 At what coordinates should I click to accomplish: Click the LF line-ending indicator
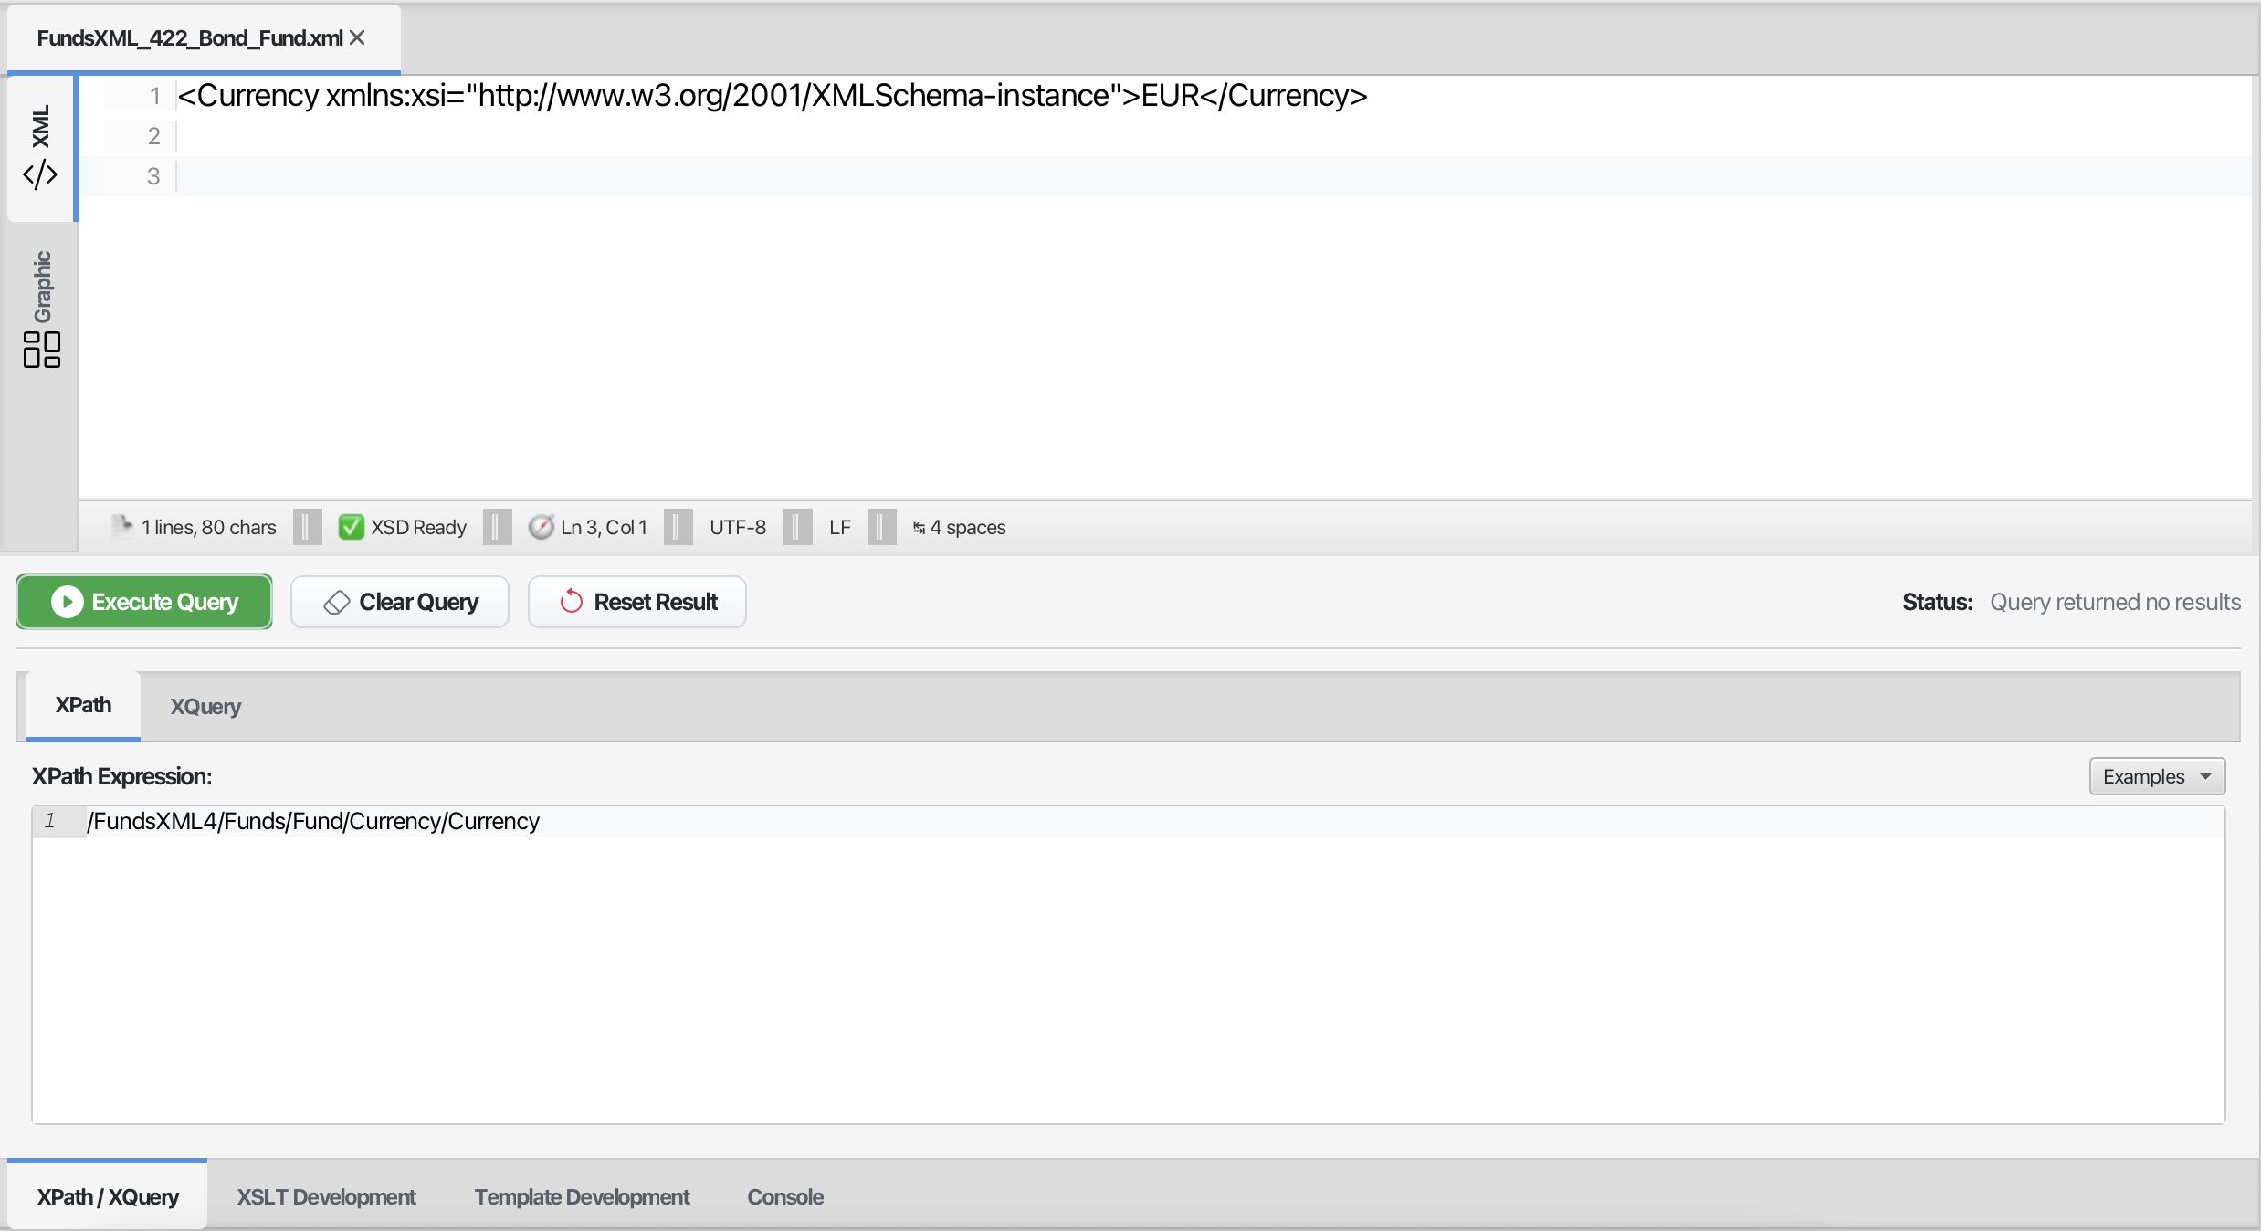(x=840, y=527)
